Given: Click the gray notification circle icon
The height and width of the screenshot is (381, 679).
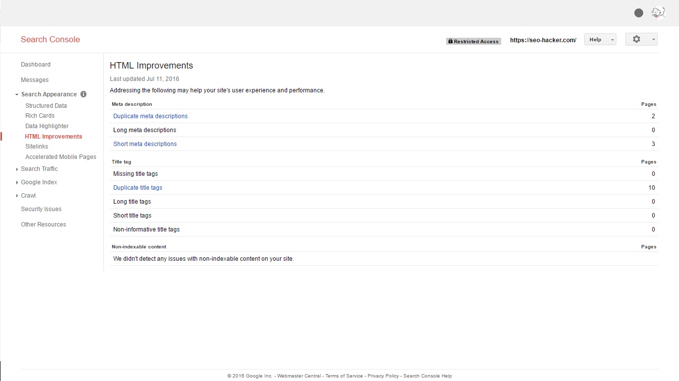Looking at the screenshot, I should point(639,13).
